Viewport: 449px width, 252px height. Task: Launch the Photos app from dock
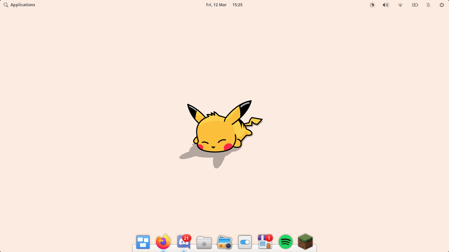point(225,242)
